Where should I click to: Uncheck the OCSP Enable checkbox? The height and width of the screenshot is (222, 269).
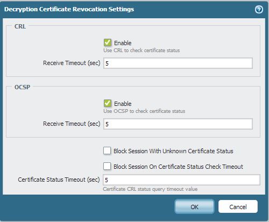coord(108,103)
